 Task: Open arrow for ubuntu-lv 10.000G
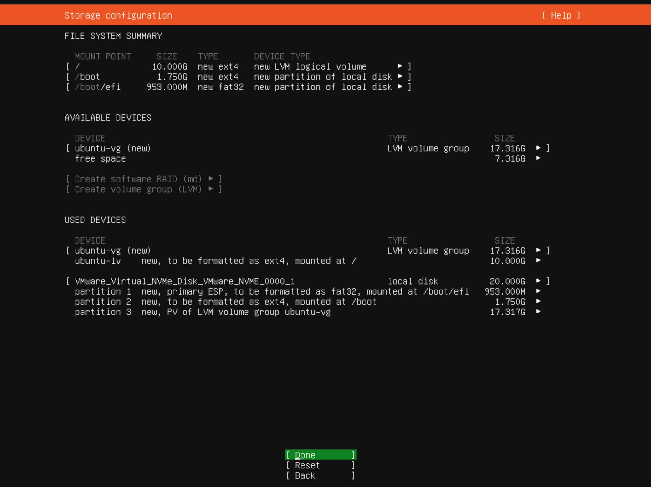538,260
